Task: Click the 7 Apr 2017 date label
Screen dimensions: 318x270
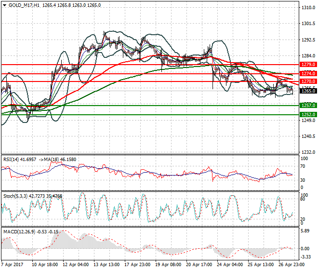Action: pyautogui.click(x=13, y=265)
